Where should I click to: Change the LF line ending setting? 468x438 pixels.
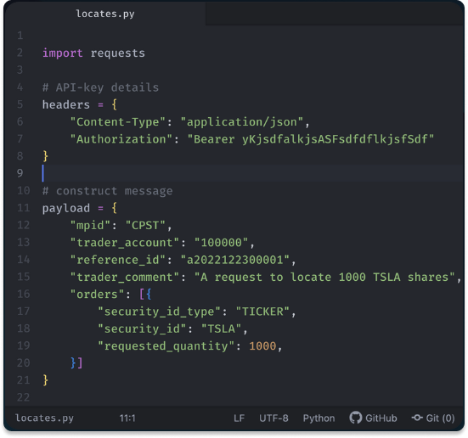239,418
